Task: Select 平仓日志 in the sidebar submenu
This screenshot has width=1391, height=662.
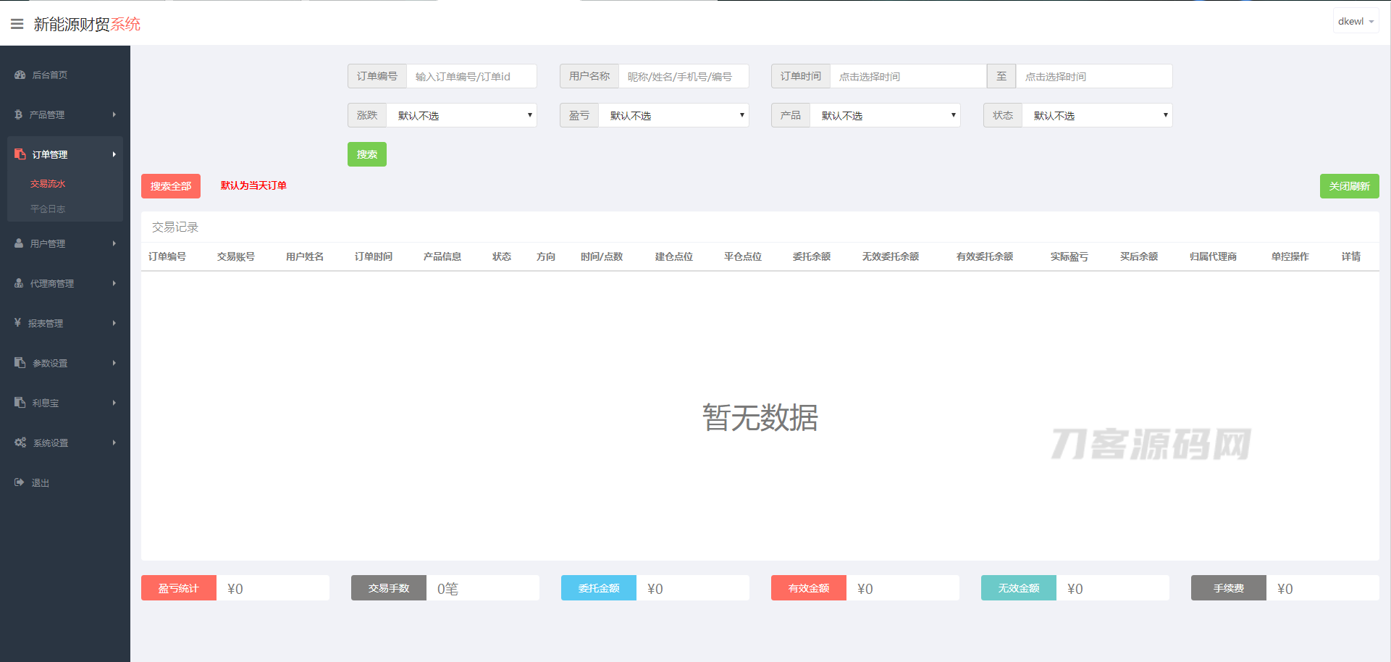Action: pos(48,209)
